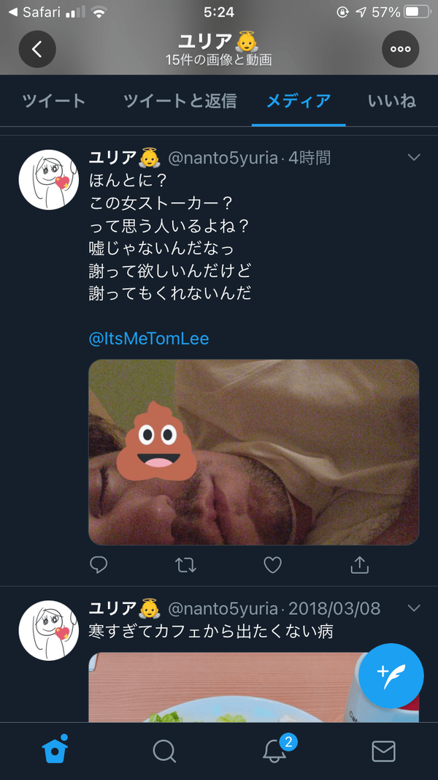Tap the share icon under the first tweet
438x780 pixels.
359,564
